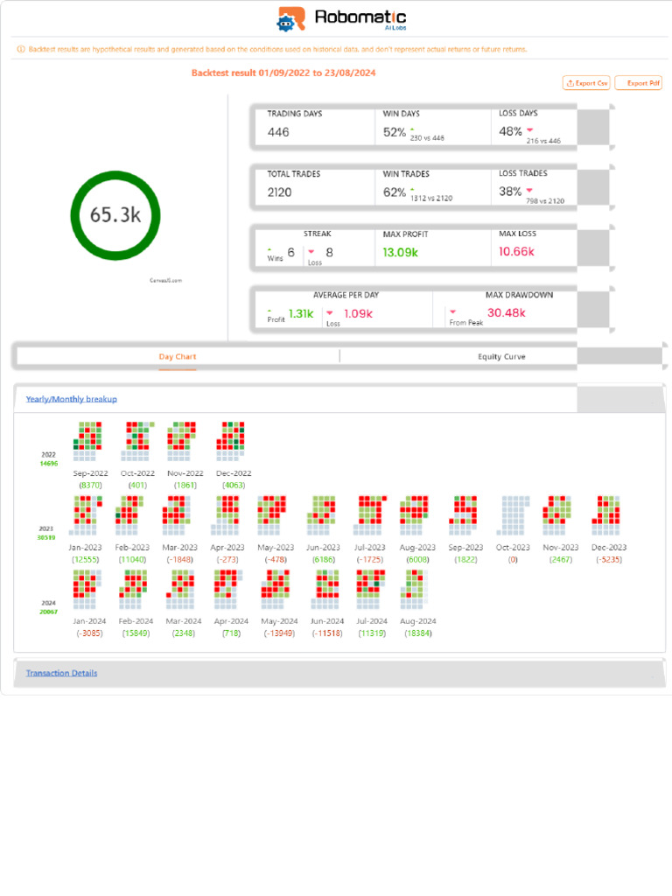
Task: Select the Oct-2023 empty day grid
Action: point(515,515)
